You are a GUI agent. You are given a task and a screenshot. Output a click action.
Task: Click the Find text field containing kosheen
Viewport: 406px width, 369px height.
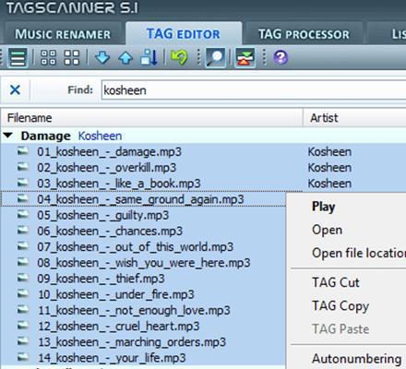[254, 90]
